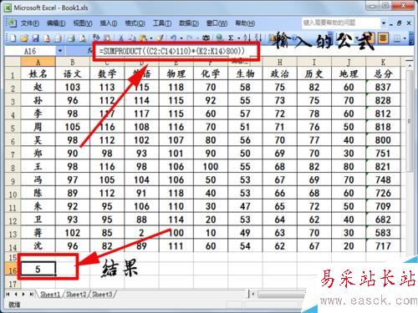
Task: Open the 格式(O) menu
Action: [135, 23]
